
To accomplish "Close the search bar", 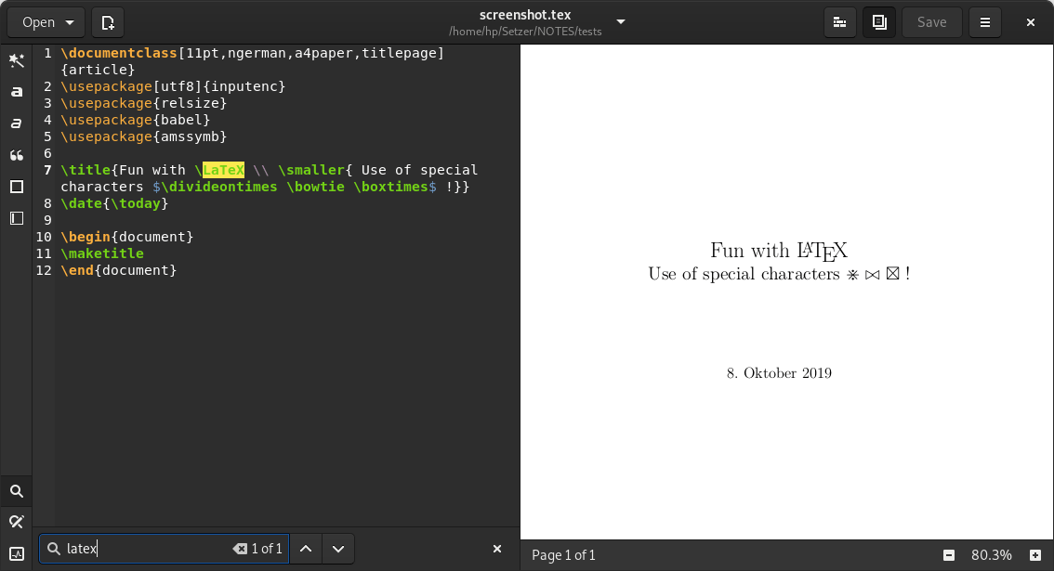I will click(x=497, y=549).
